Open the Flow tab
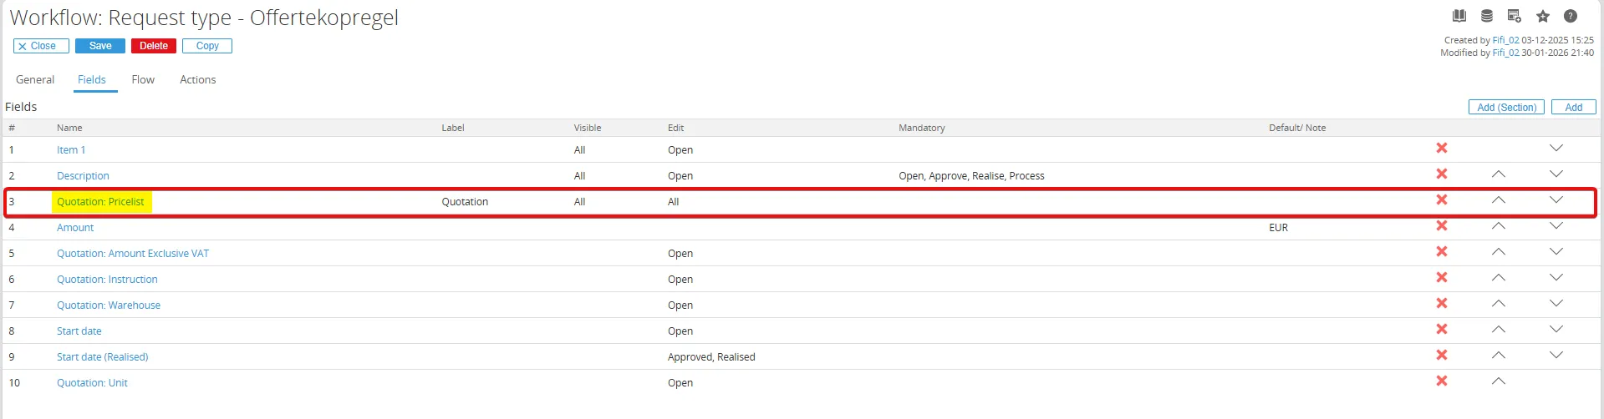The height and width of the screenshot is (419, 1604). [143, 79]
